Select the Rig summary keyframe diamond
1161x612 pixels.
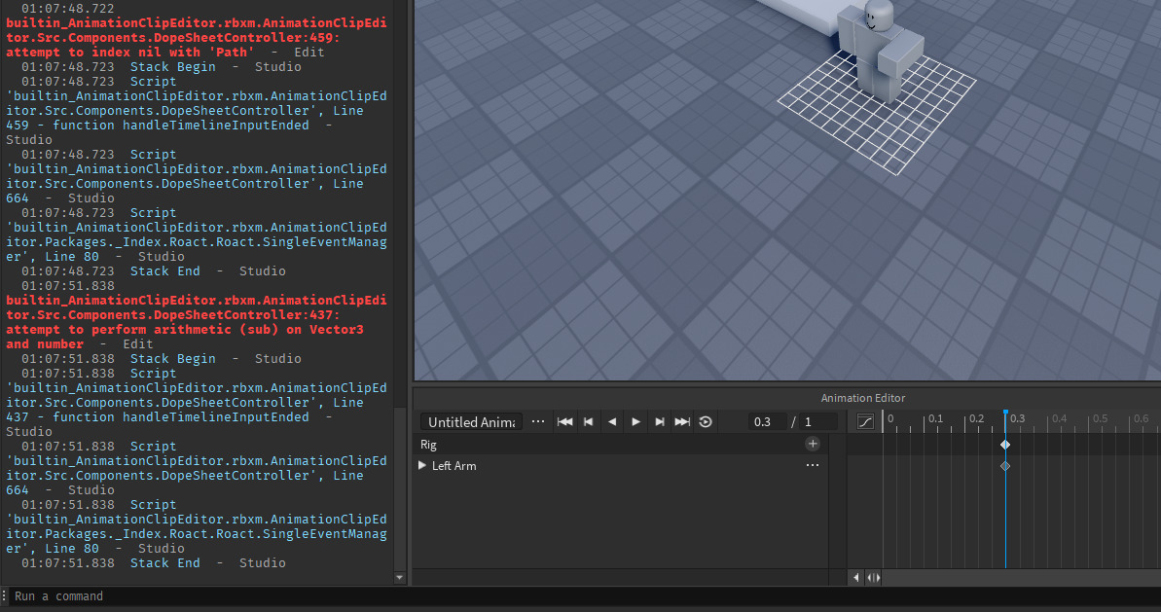point(1005,445)
